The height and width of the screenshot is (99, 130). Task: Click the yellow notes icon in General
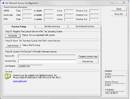click(x=8, y=76)
